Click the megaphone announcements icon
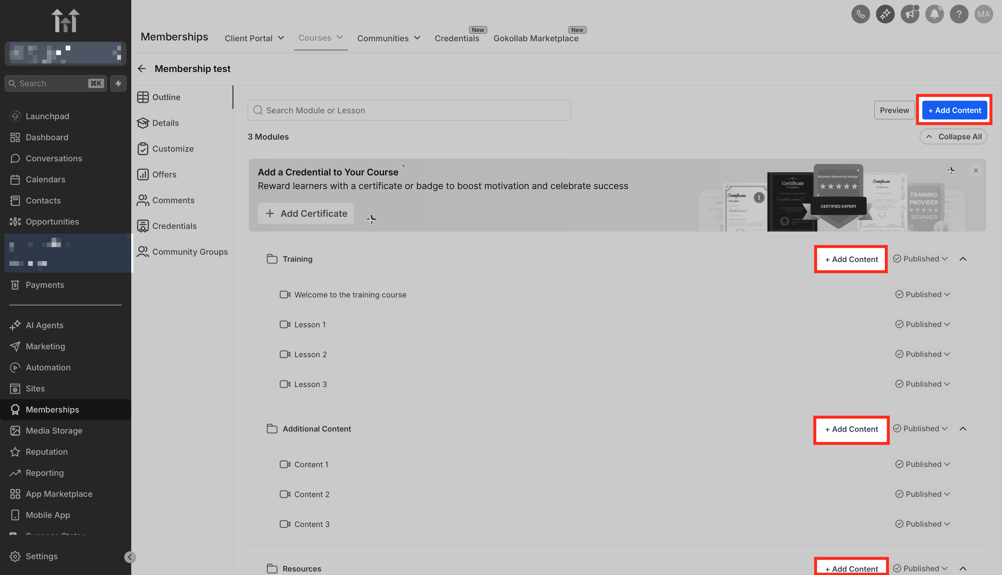 point(909,14)
